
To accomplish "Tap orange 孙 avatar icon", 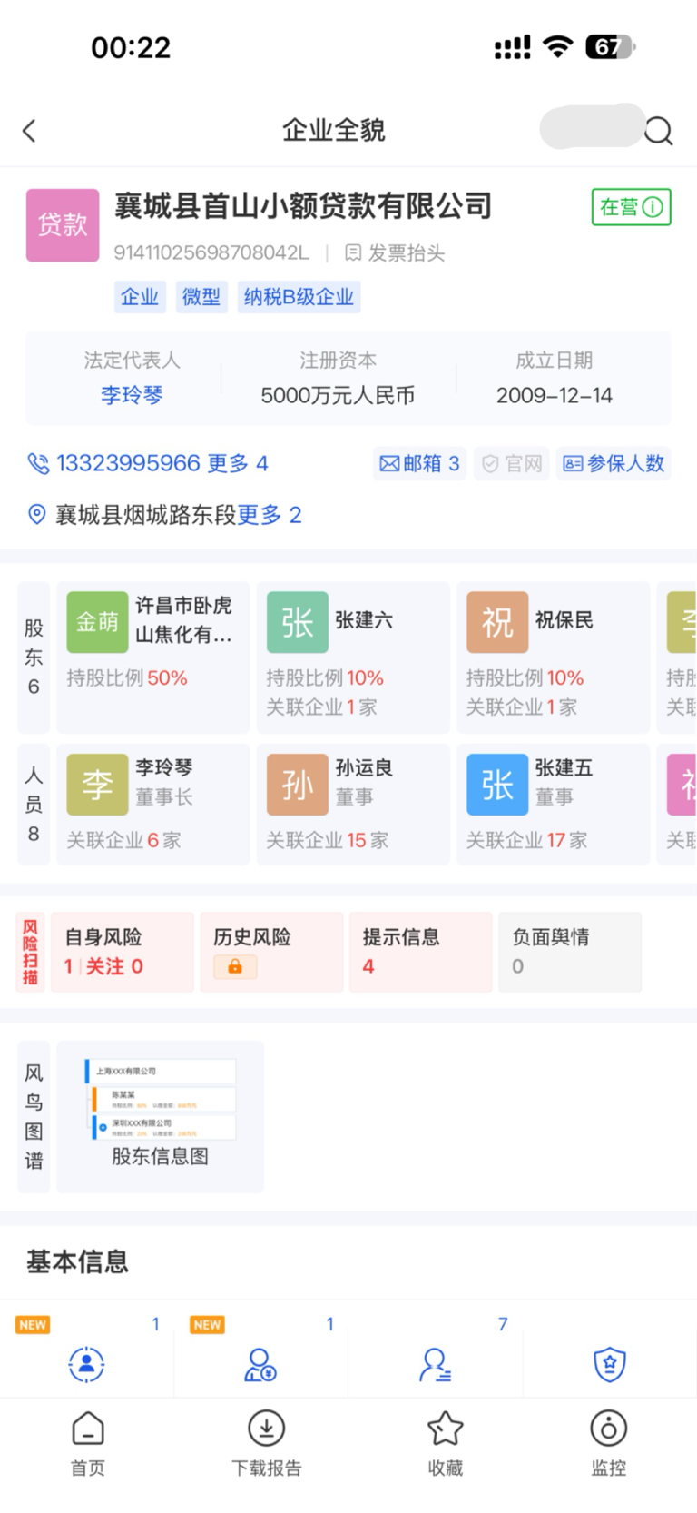I will (x=297, y=785).
